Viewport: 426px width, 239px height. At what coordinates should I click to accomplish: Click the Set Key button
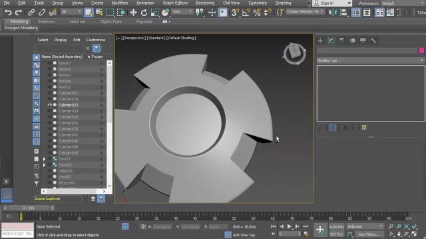[337, 234]
